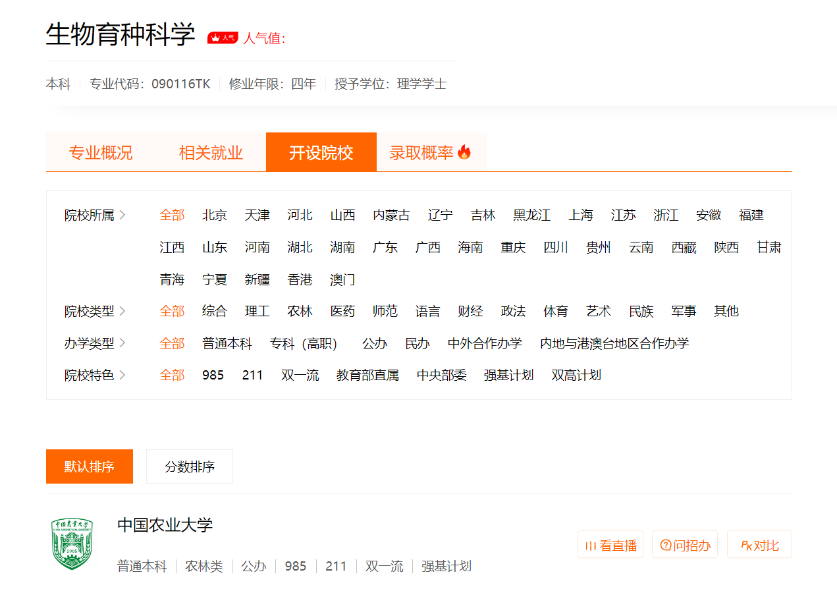Filter by 双一流 in 院校特色 row

click(x=300, y=375)
